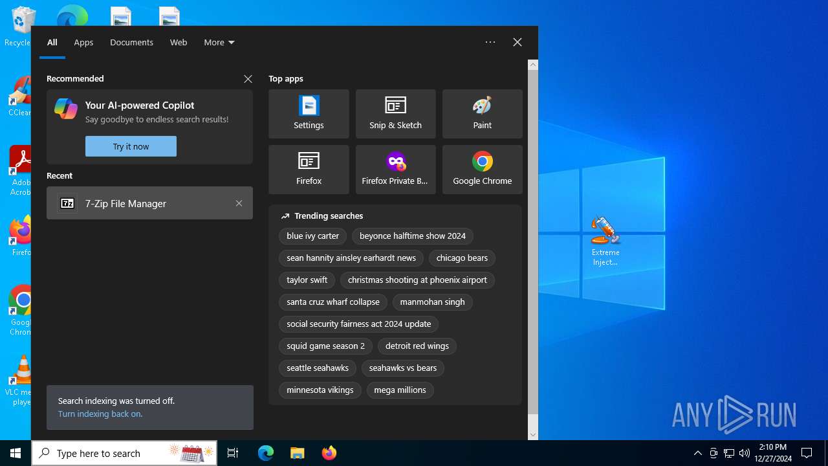Open Task View on taskbar

point(233,453)
